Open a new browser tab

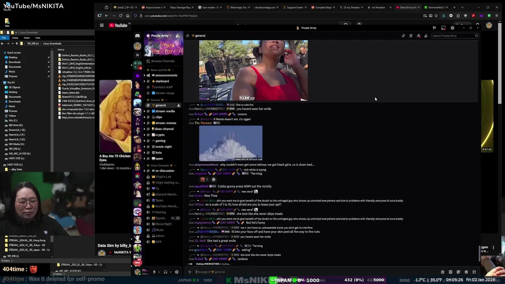[x=454, y=7]
